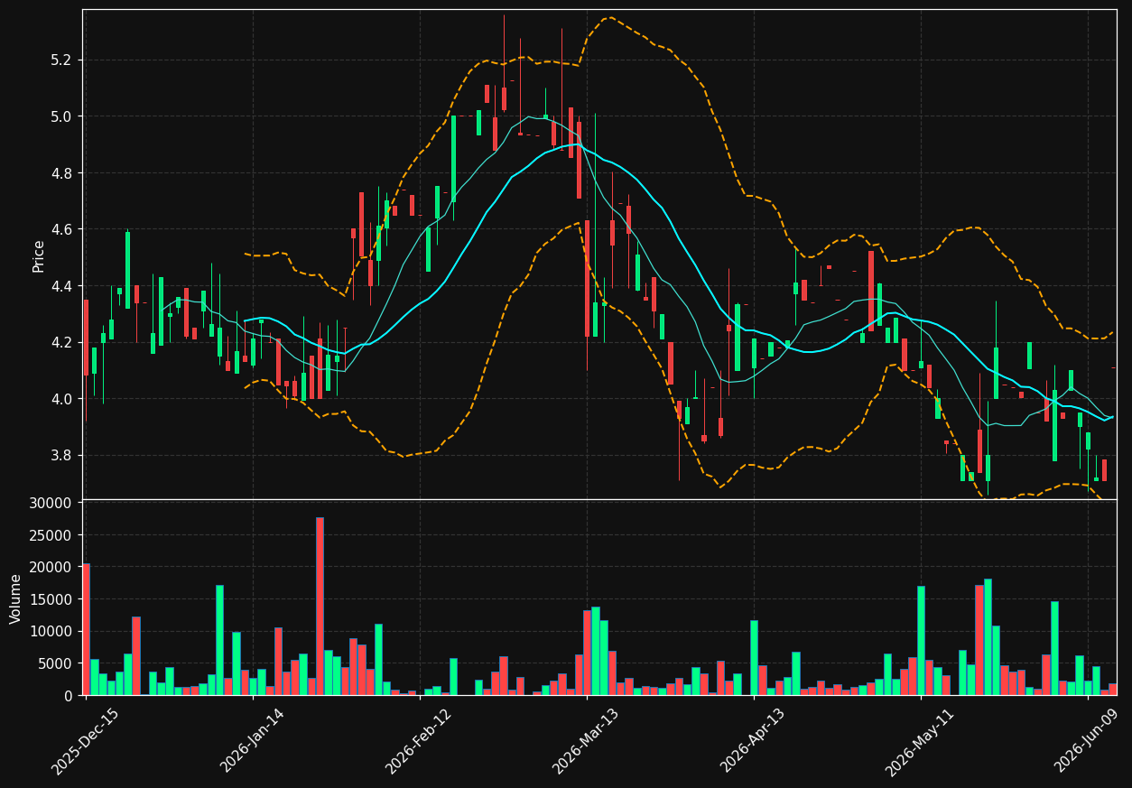
Task: Click the 30000 volume tick label
Action: point(52,503)
